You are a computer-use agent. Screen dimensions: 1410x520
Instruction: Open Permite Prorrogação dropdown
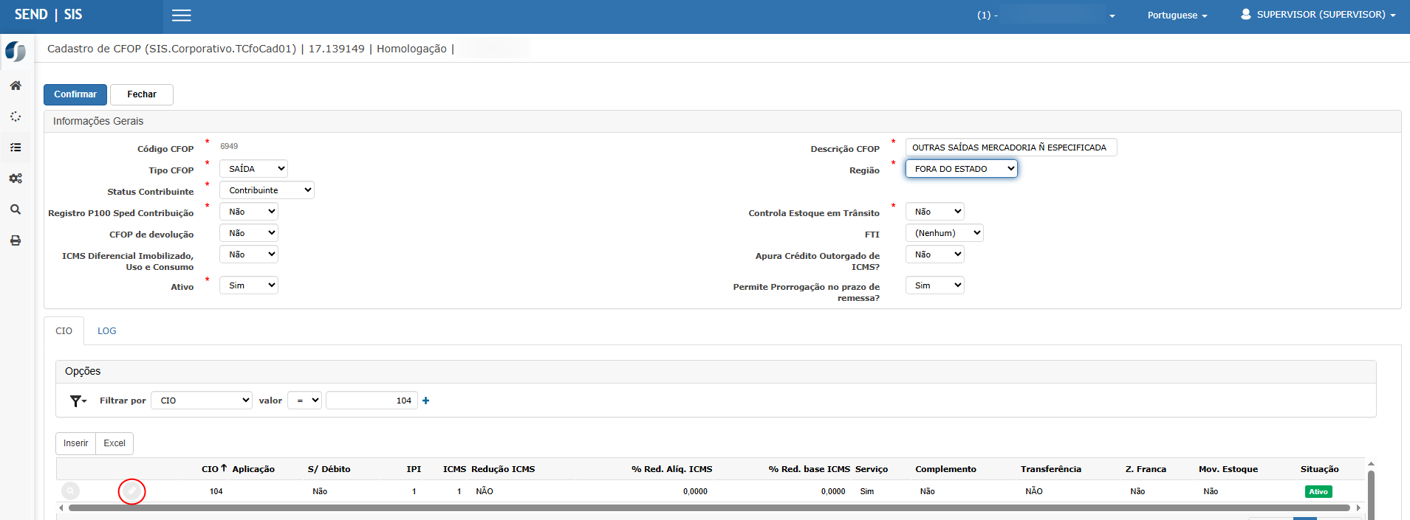[x=935, y=285]
